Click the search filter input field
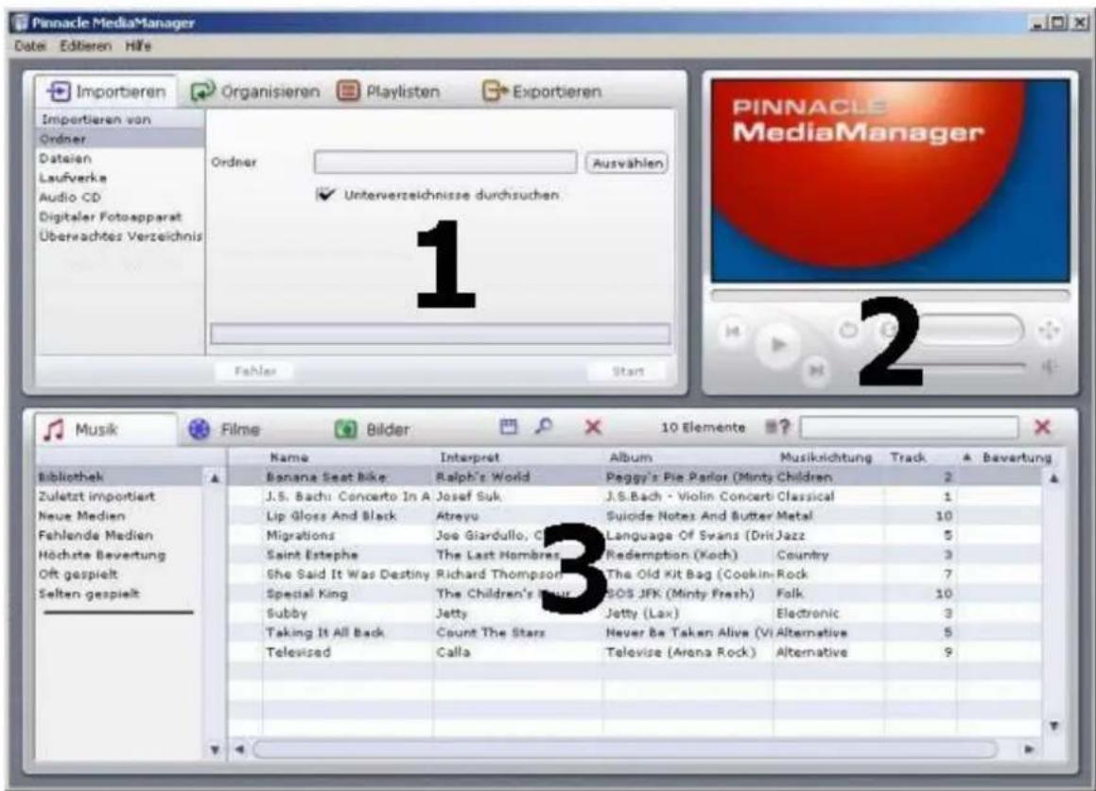1096x791 pixels. tap(909, 427)
